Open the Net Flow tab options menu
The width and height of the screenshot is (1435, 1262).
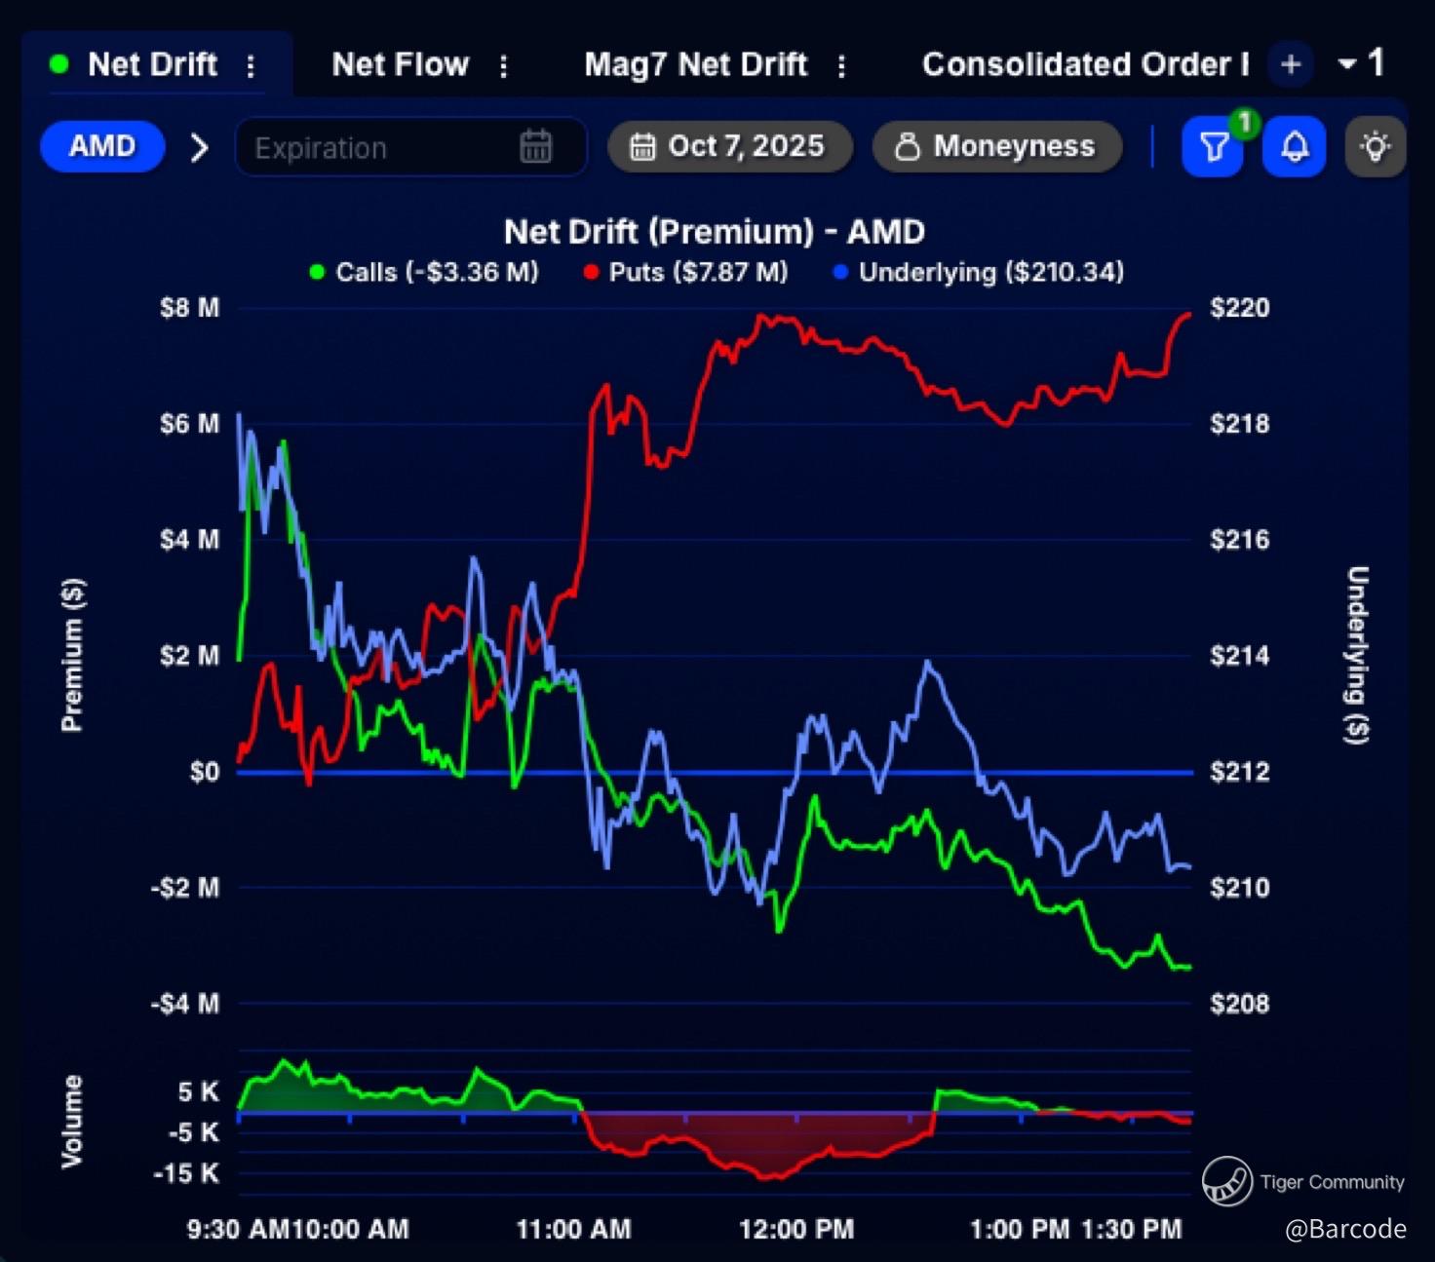coord(504,65)
